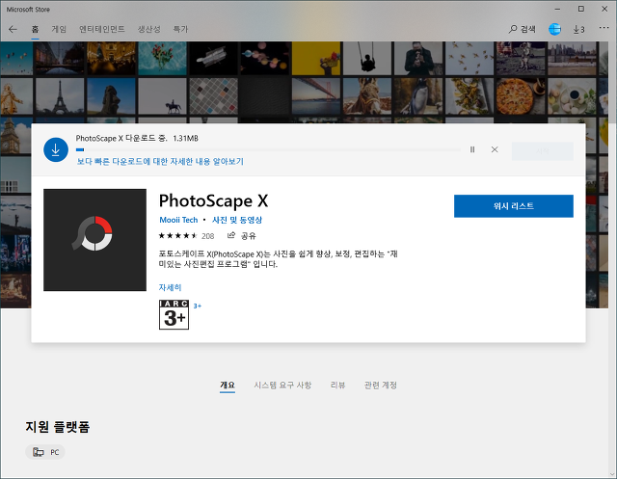The image size is (617, 479).
Task: Open the 홈 tab
Action: [35, 29]
